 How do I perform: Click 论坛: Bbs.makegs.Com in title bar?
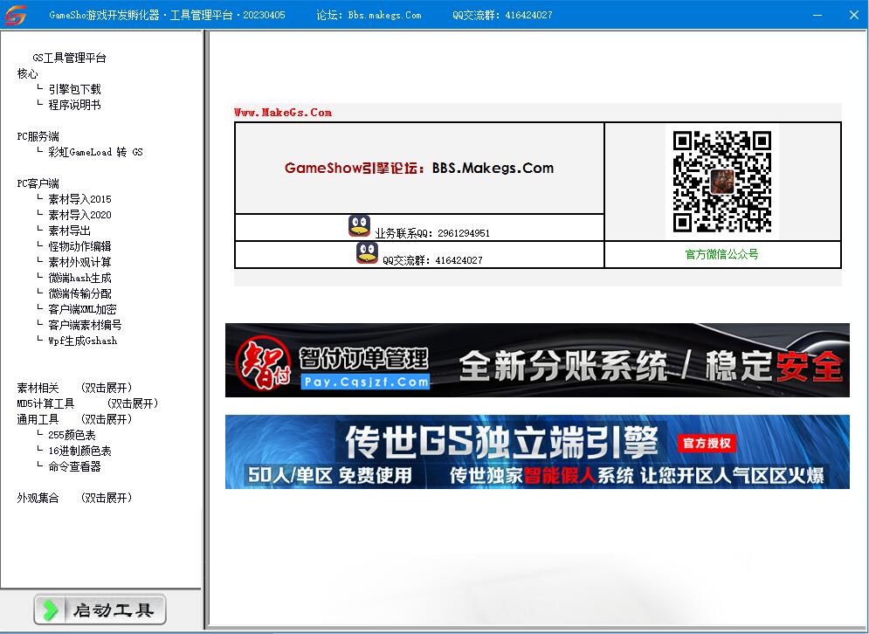[369, 15]
